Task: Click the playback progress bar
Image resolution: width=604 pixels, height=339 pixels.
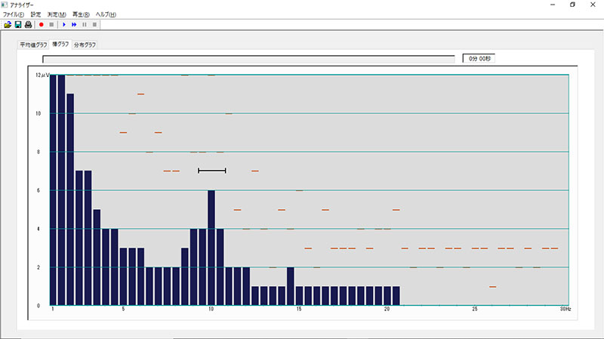Action: pos(248,59)
